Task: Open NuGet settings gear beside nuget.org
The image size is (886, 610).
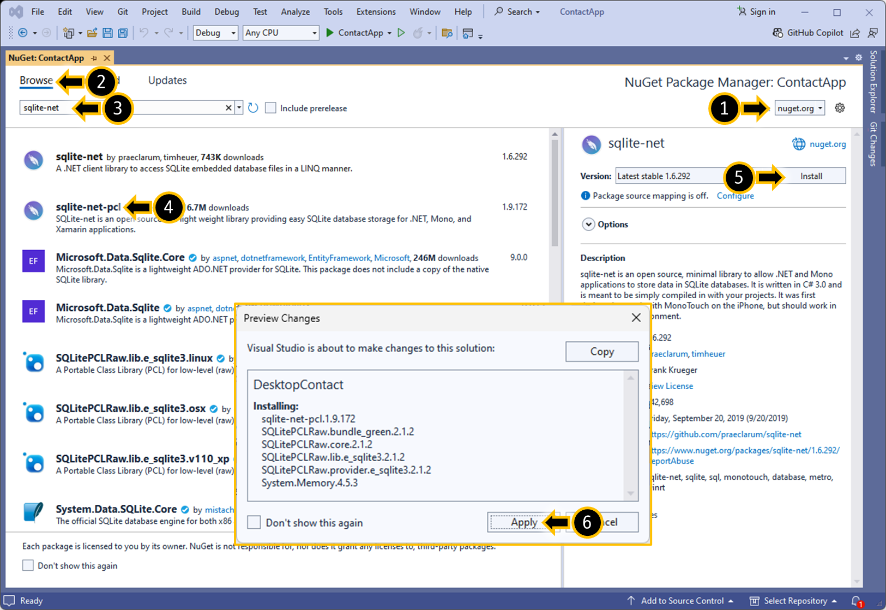Action: click(840, 108)
